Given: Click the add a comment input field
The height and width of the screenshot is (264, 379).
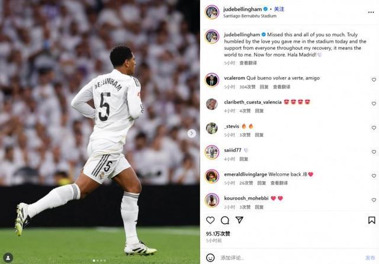Looking at the screenshot, I should point(290,257).
